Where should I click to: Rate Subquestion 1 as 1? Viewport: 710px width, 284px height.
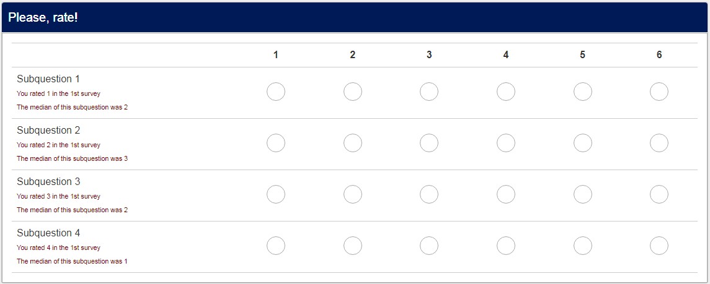pyautogui.click(x=276, y=92)
